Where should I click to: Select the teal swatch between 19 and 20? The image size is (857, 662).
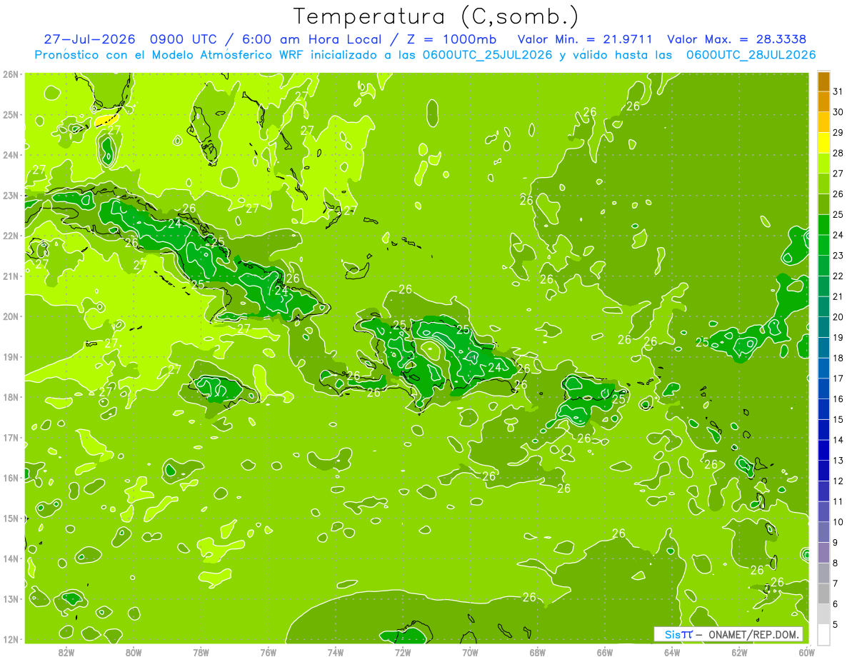[823, 327]
